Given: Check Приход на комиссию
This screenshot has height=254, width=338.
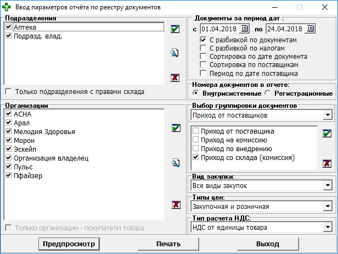Looking at the screenshot, I should (195, 140).
